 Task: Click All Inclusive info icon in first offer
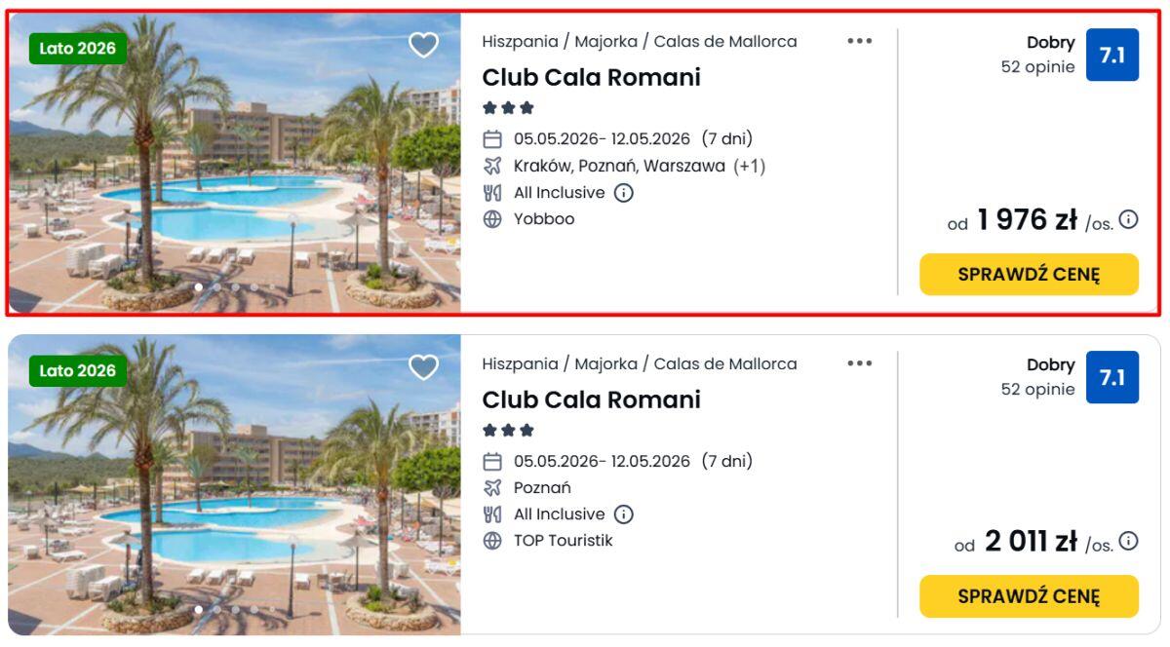624,193
